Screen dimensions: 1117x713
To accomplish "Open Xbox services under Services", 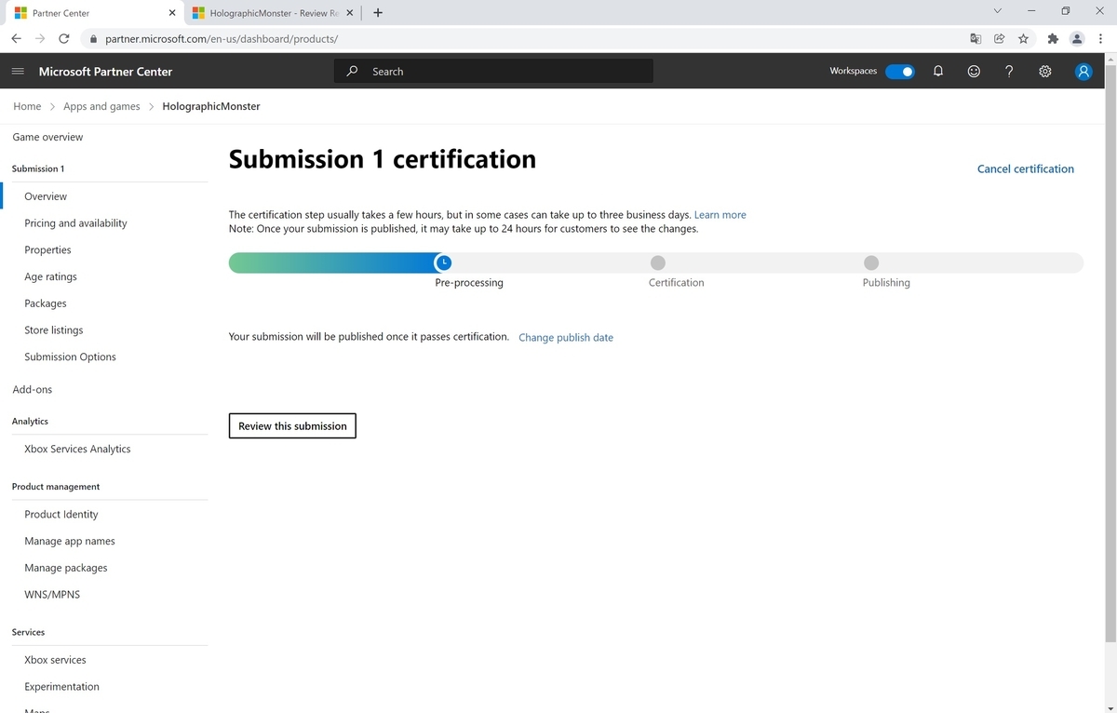I will point(55,660).
